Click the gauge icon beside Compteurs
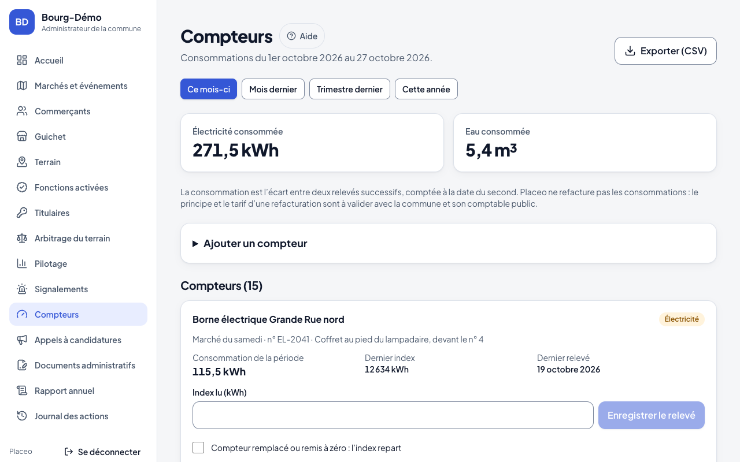The height and width of the screenshot is (462, 740). point(22,315)
